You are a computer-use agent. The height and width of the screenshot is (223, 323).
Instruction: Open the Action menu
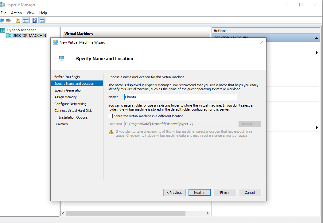(16, 13)
